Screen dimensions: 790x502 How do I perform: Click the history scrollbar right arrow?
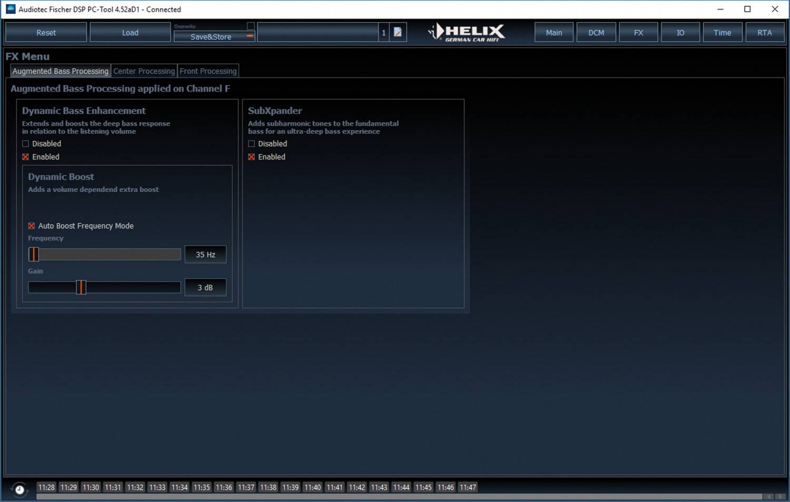(x=781, y=497)
